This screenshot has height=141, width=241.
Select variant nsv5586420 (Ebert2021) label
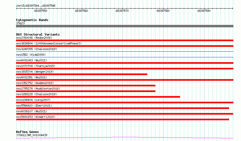coord(34,105)
